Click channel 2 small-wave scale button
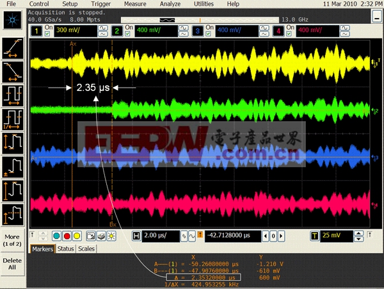384x289 pixels. (x=184, y=34)
